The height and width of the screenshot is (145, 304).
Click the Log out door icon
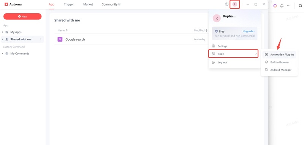pos(214,62)
